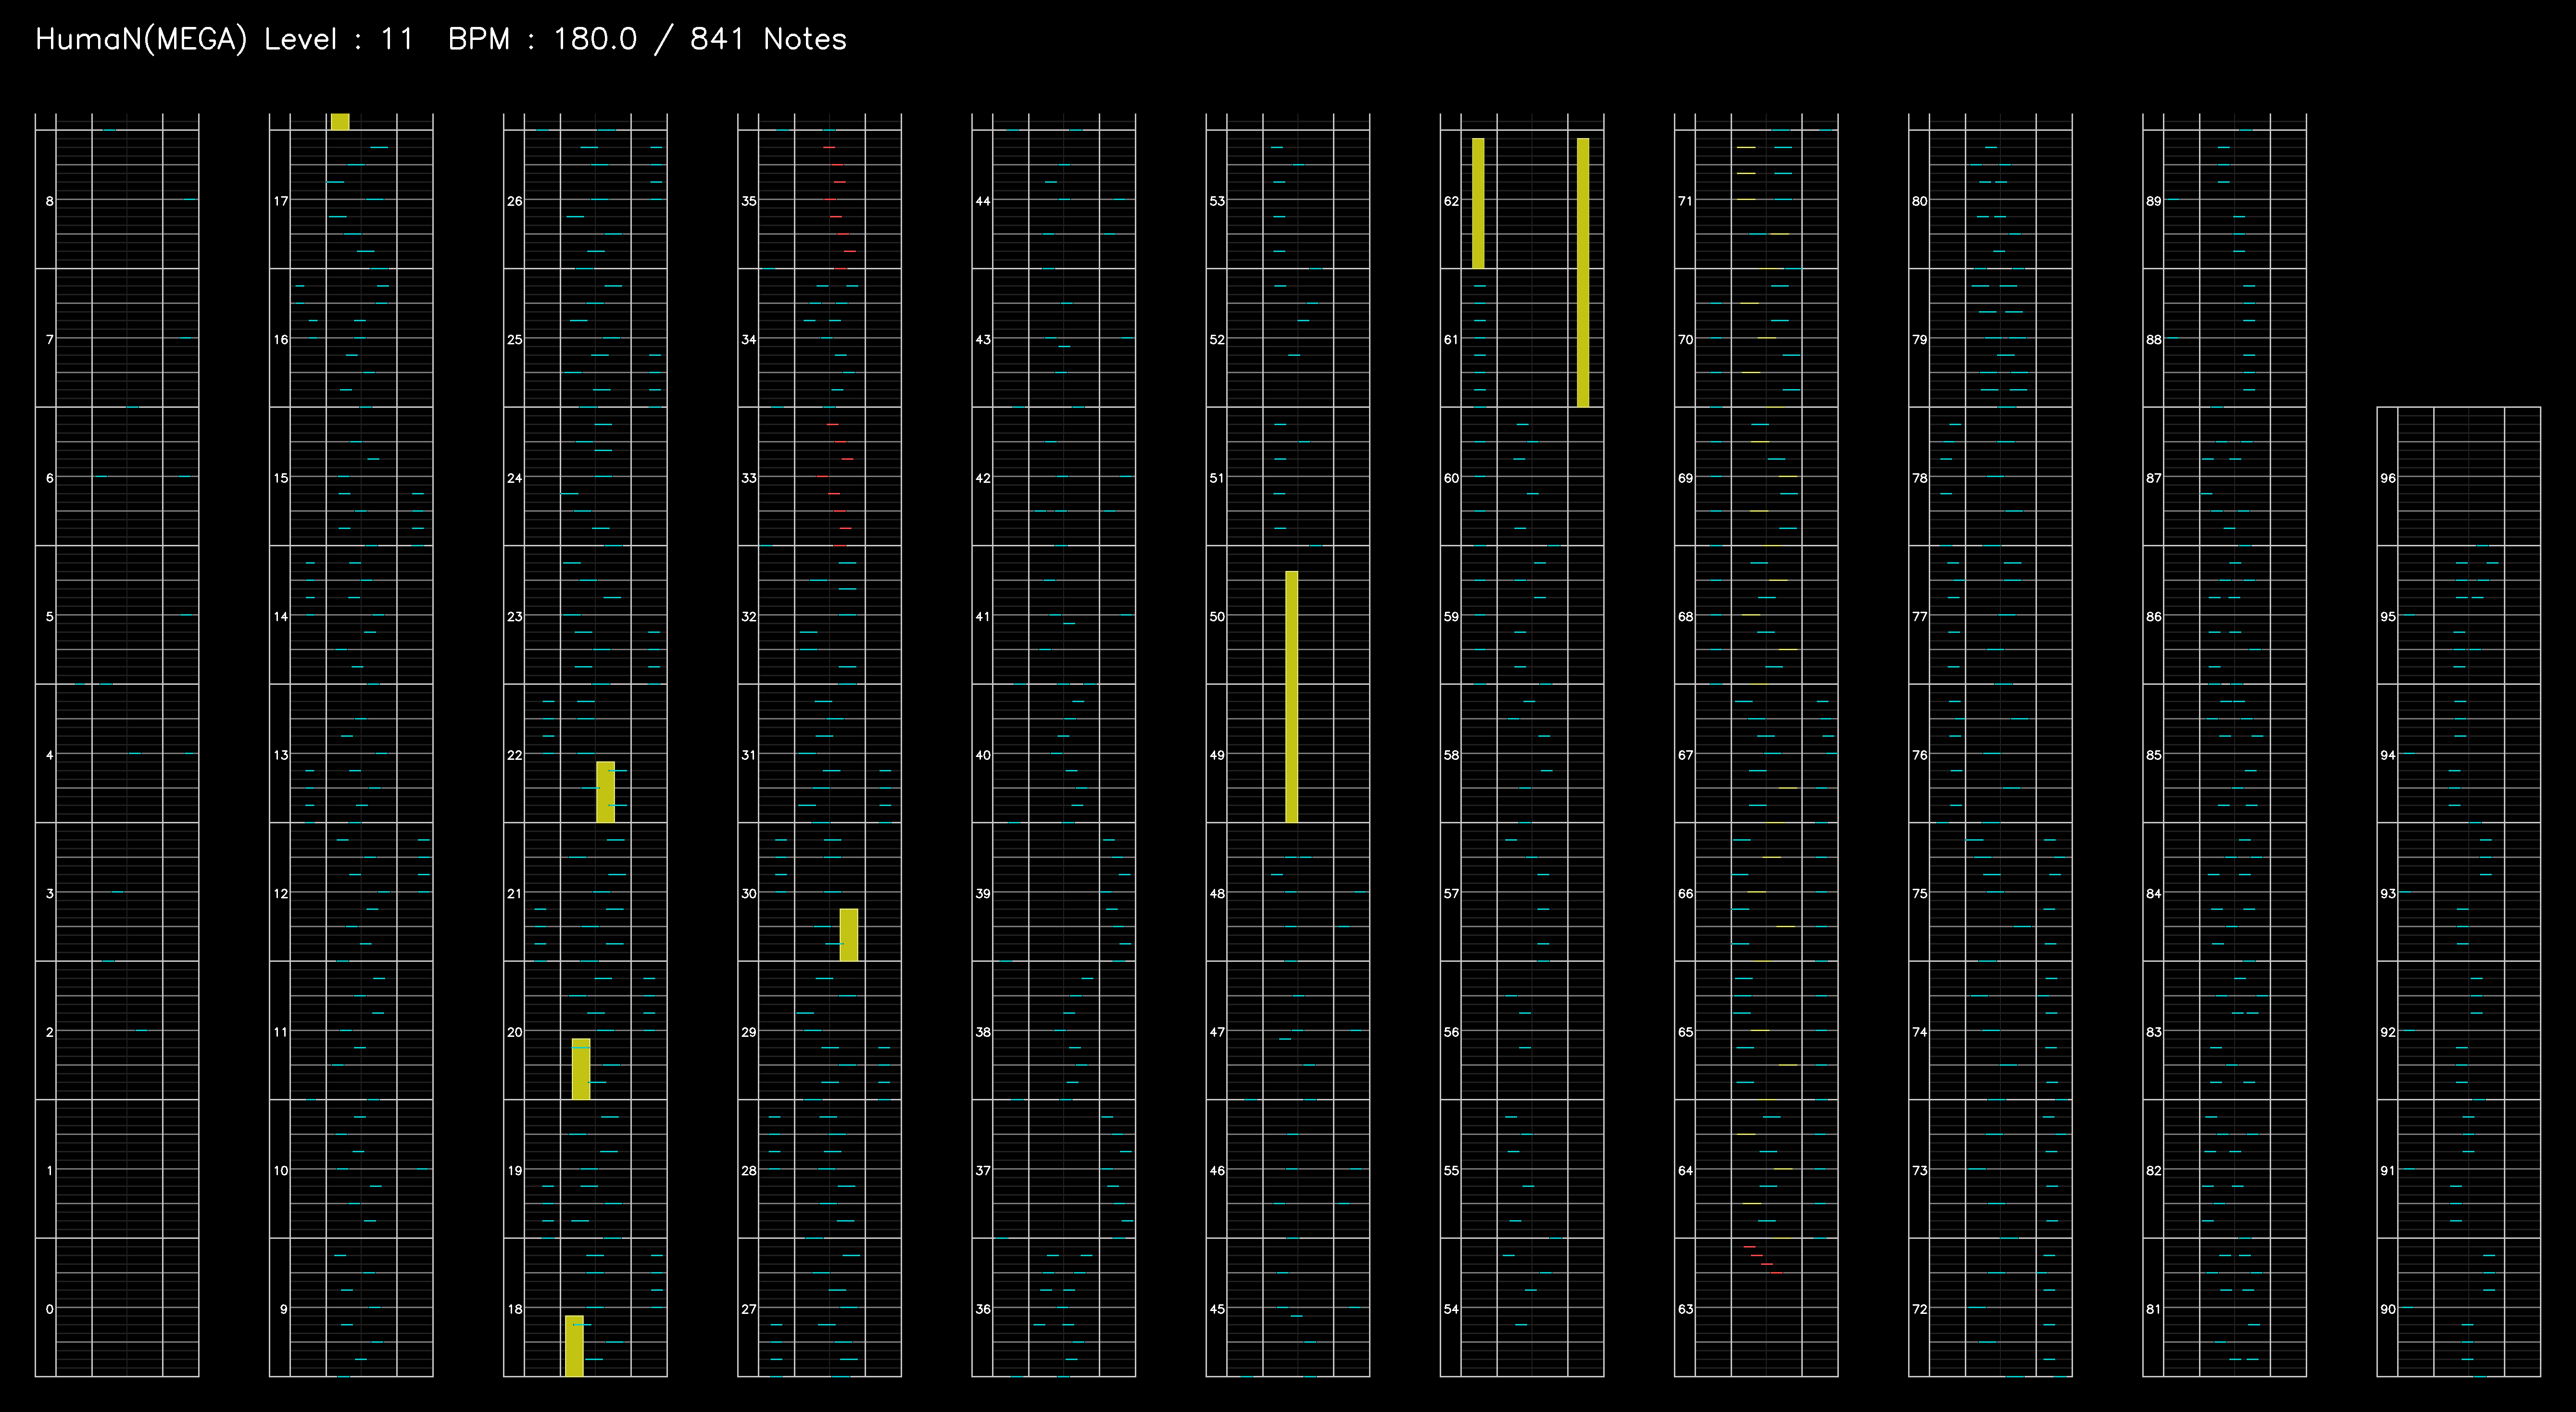The width and height of the screenshot is (2576, 1412).
Task: Click the HumaN(MEGA) chart title
Action: pos(141,40)
